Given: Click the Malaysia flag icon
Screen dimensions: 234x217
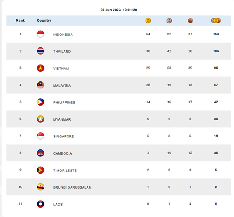Looking at the screenshot, I should [x=41, y=85].
